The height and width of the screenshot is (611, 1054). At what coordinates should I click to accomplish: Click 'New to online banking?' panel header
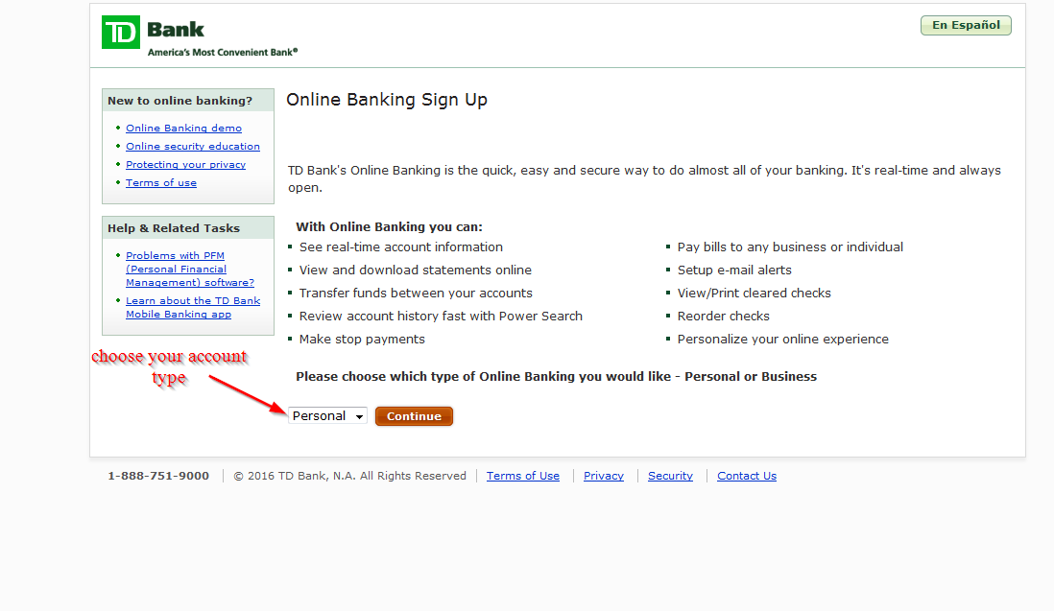[188, 101]
